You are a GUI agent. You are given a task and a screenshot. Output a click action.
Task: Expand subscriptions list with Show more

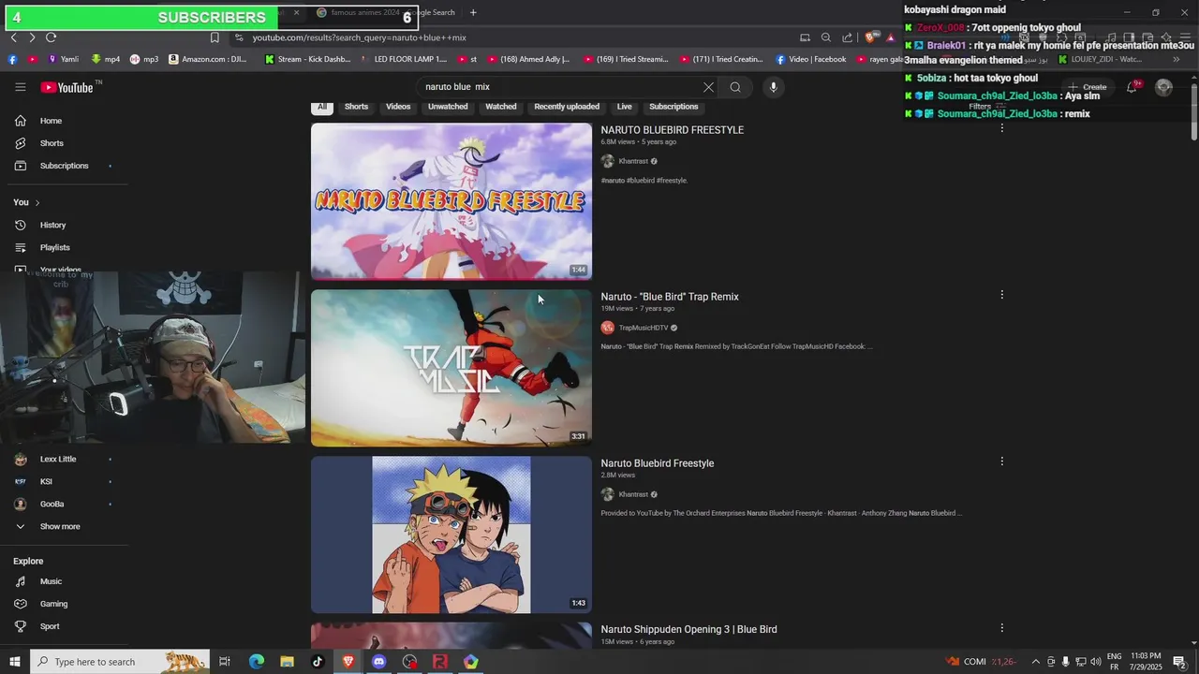(x=59, y=526)
